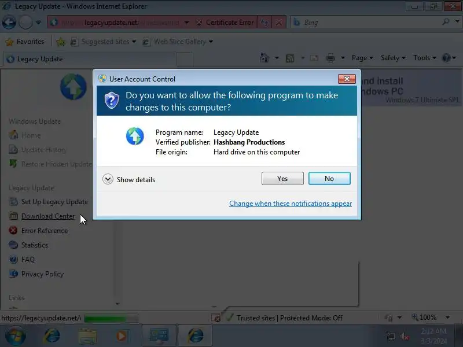
Task: Click the Refresh button in address bar
Action: [x=264, y=23]
